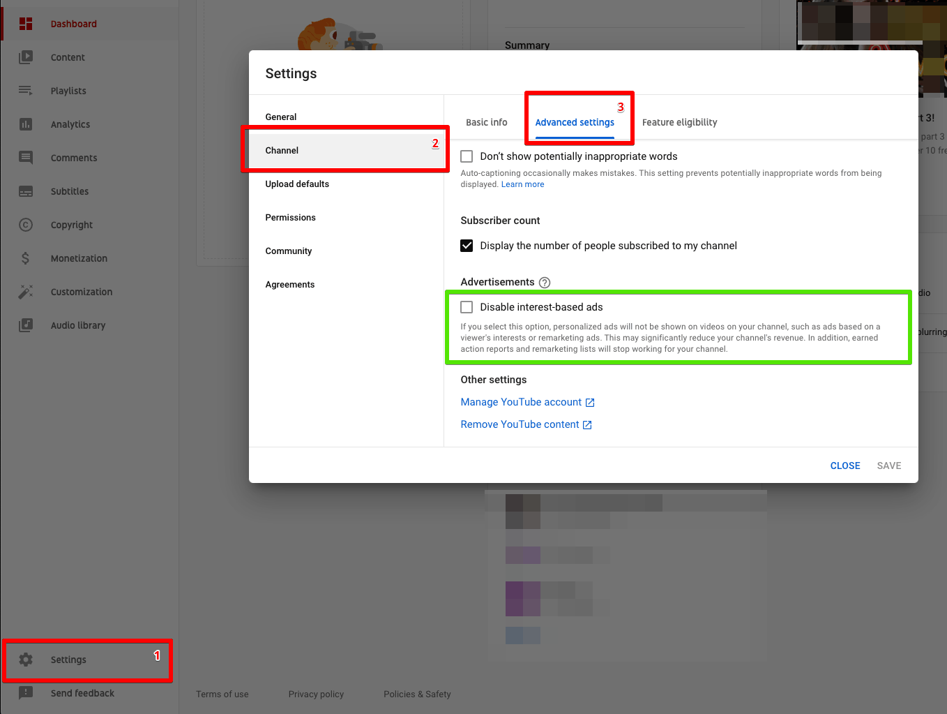This screenshot has height=714, width=947.
Task: Click the CLOSE button
Action: (845, 466)
